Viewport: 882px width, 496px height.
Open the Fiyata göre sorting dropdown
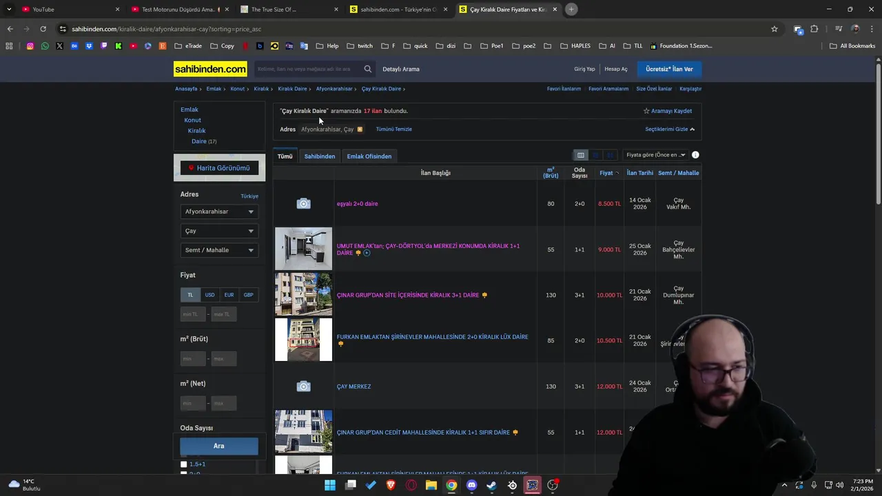point(655,155)
